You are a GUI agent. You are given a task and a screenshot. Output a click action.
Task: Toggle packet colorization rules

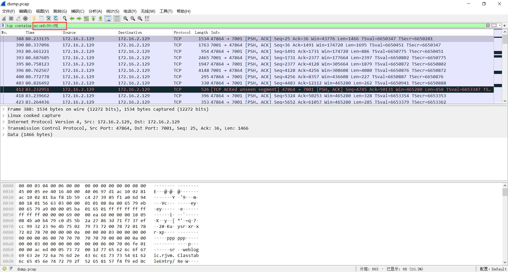click(x=117, y=18)
